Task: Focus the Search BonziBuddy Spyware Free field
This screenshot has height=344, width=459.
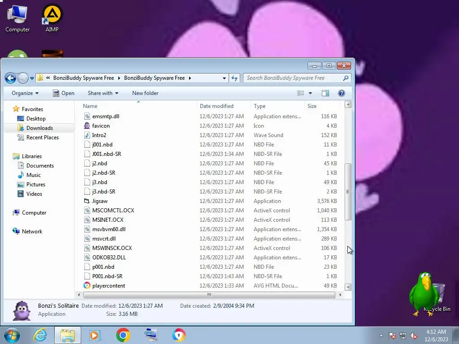Action: click(x=297, y=78)
